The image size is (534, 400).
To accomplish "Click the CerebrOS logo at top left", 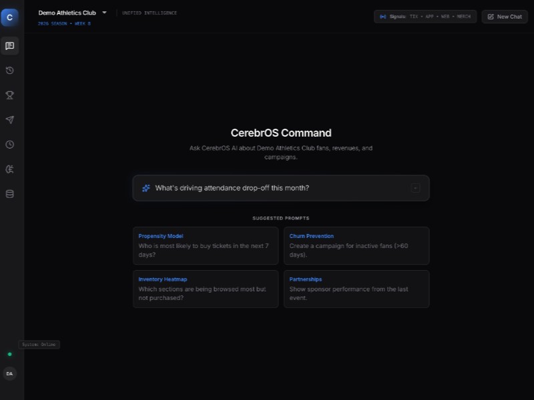I will pos(9,17).
